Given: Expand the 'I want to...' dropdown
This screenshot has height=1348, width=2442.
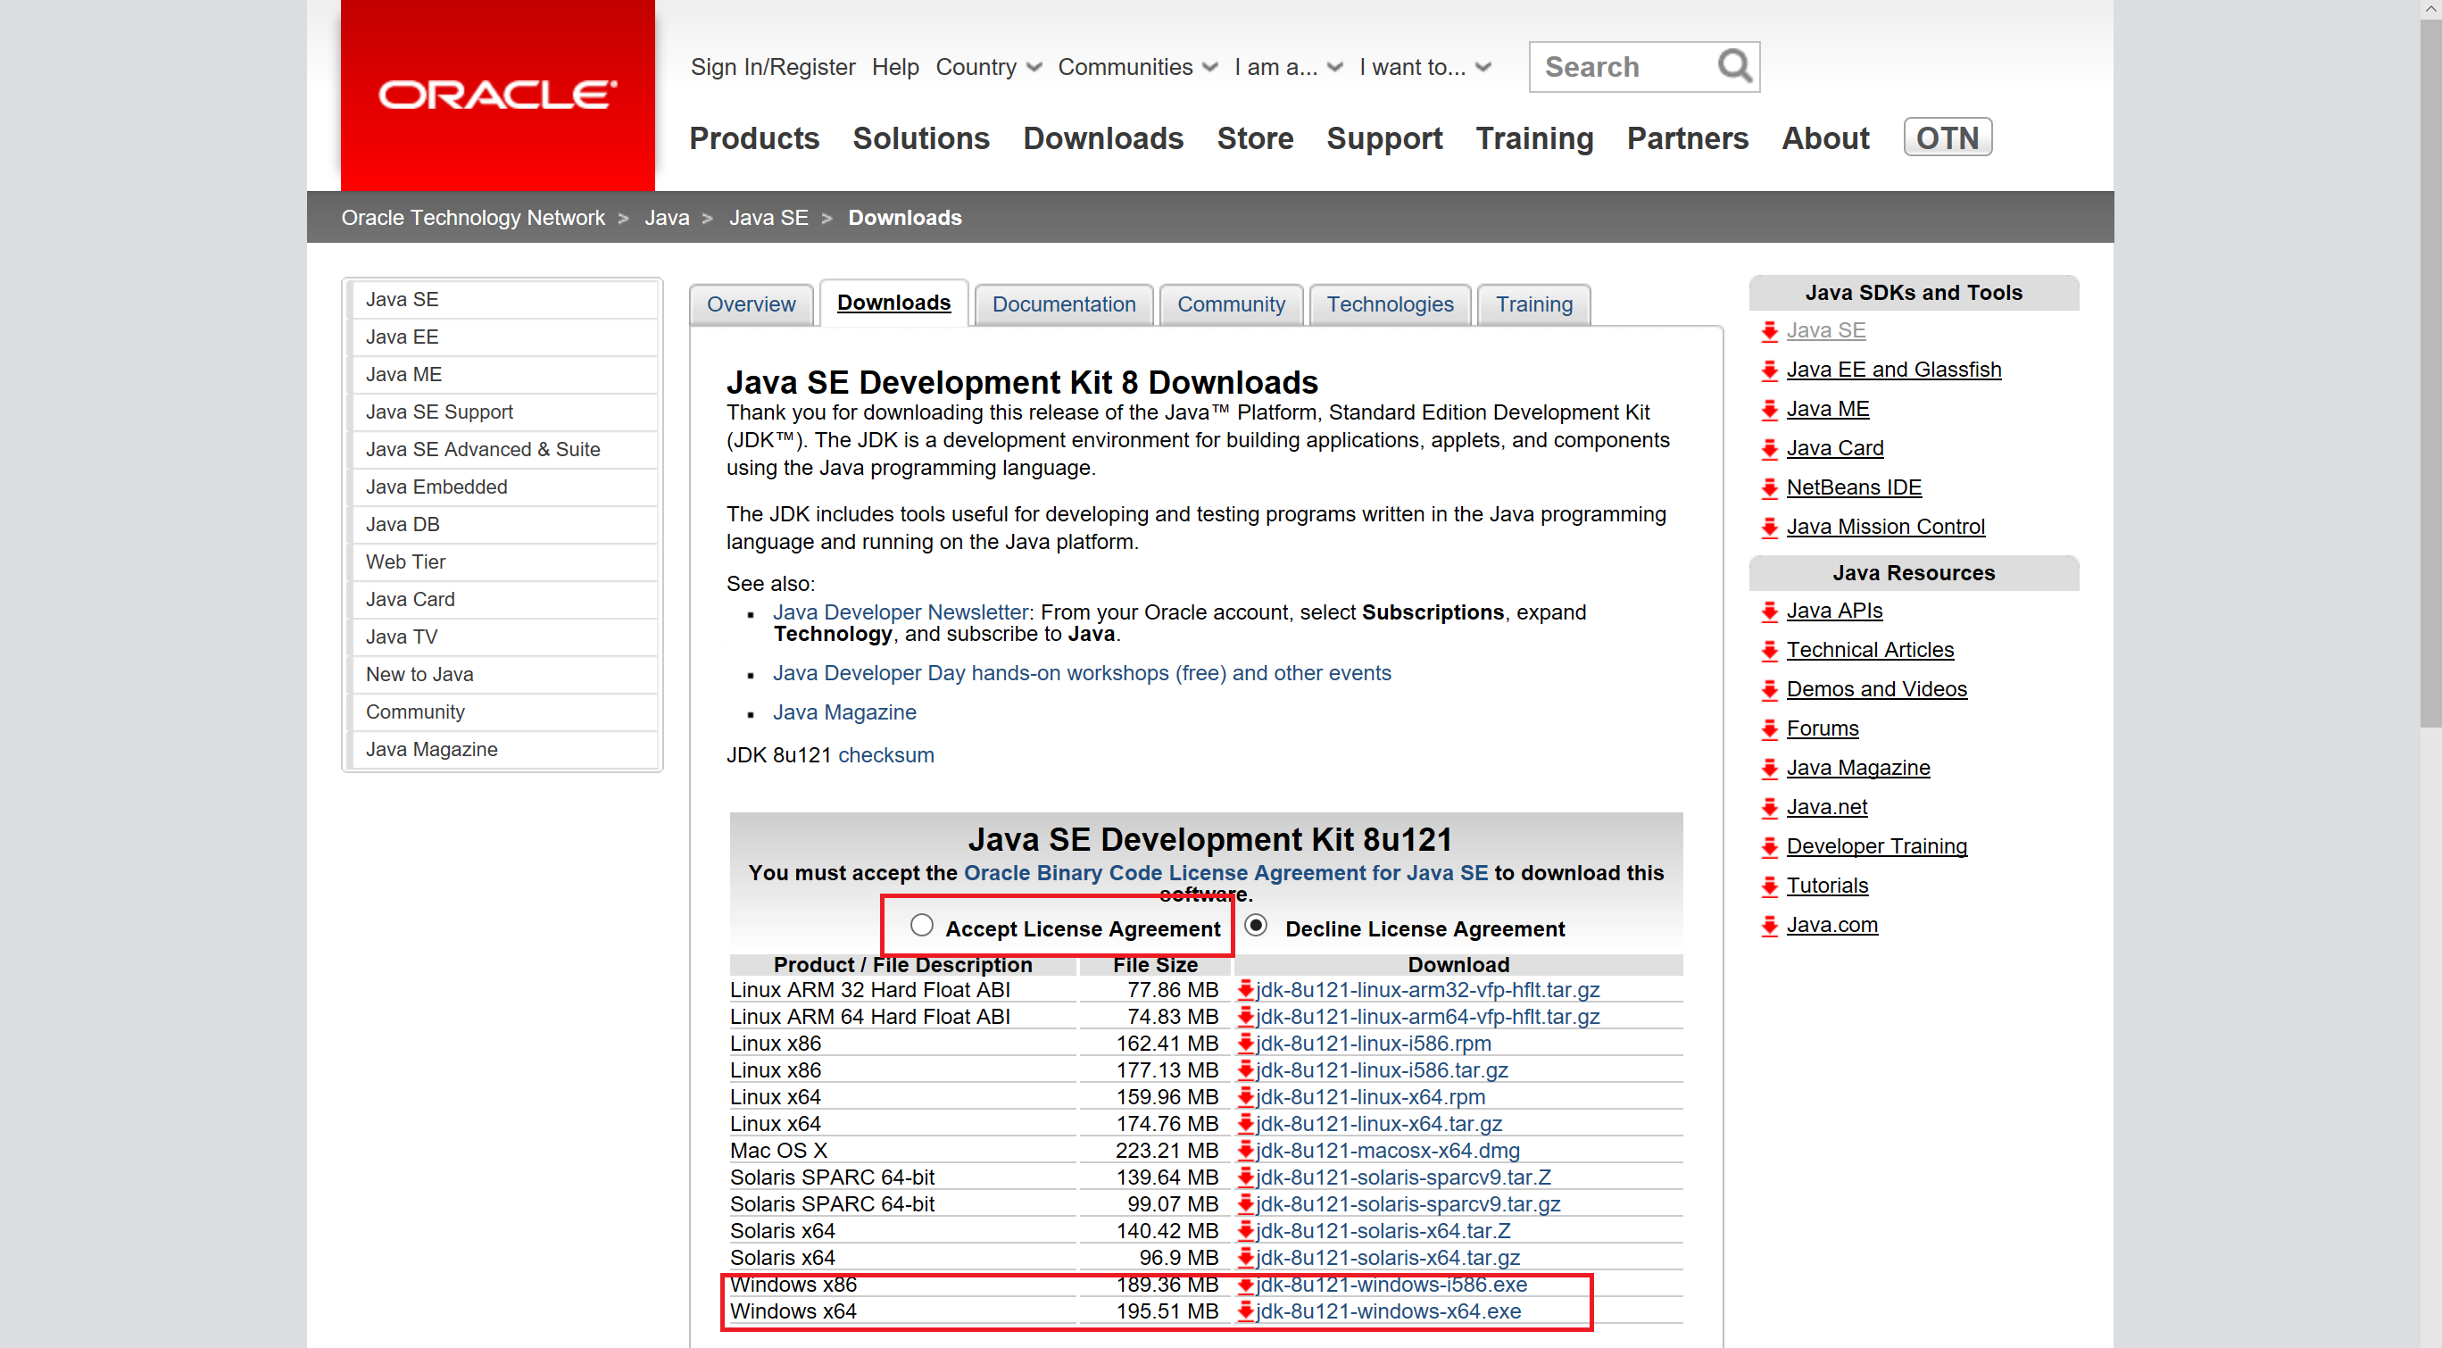Looking at the screenshot, I should click(x=1424, y=67).
